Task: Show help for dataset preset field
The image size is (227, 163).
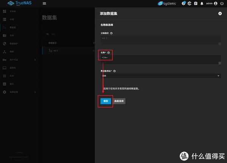Action: coord(114,71)
